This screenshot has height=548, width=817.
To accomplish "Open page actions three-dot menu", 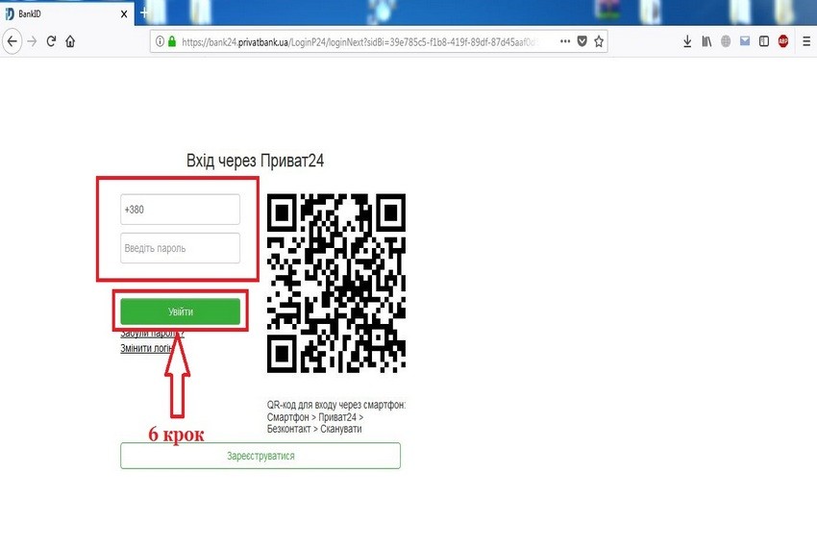I will click(565, 41).
